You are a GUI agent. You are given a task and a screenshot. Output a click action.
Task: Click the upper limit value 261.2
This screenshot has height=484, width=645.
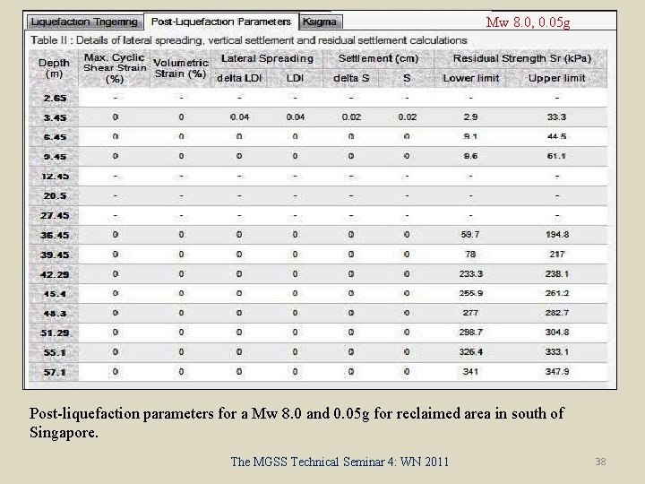tap(557, 293)
